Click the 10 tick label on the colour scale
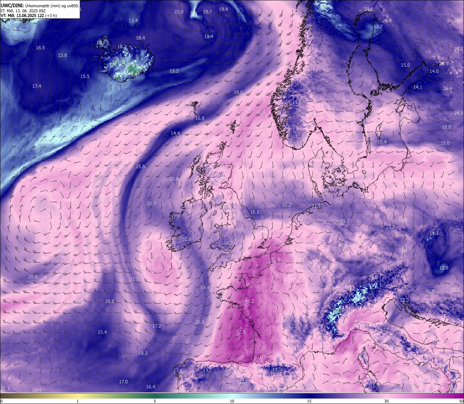The height and width of the screenshot is (404, 464). (232, 401)
